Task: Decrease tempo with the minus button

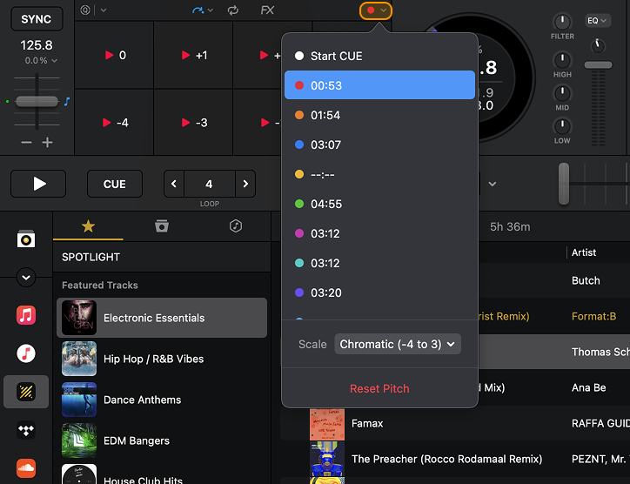Action: [26, 142]
